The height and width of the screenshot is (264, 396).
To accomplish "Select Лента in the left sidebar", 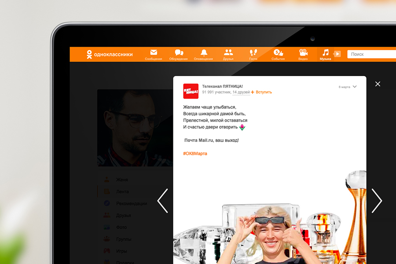I will (122, 191).
